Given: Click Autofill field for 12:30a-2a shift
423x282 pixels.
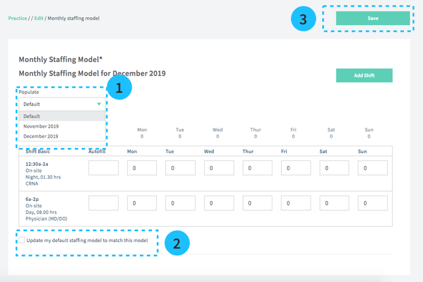Looking at the screenshot, I should tap(103, 168).
